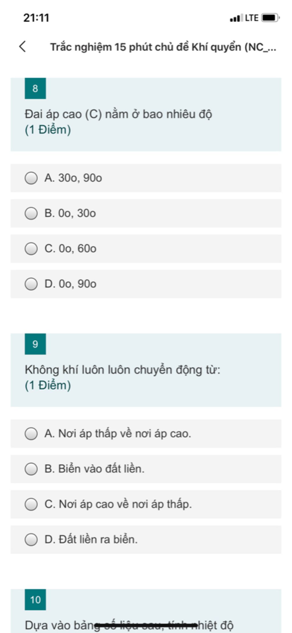Image resolution: width=292 pixels, height=633 pixels.
Task: Tap the back arrow icon
Action: click(x=23, y=47)
